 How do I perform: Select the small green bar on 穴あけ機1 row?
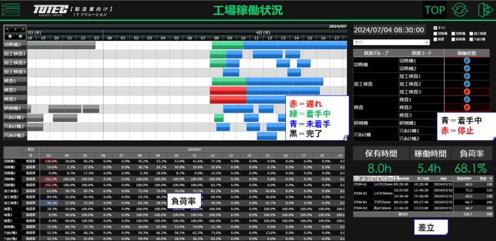click(x=219, y=118)
